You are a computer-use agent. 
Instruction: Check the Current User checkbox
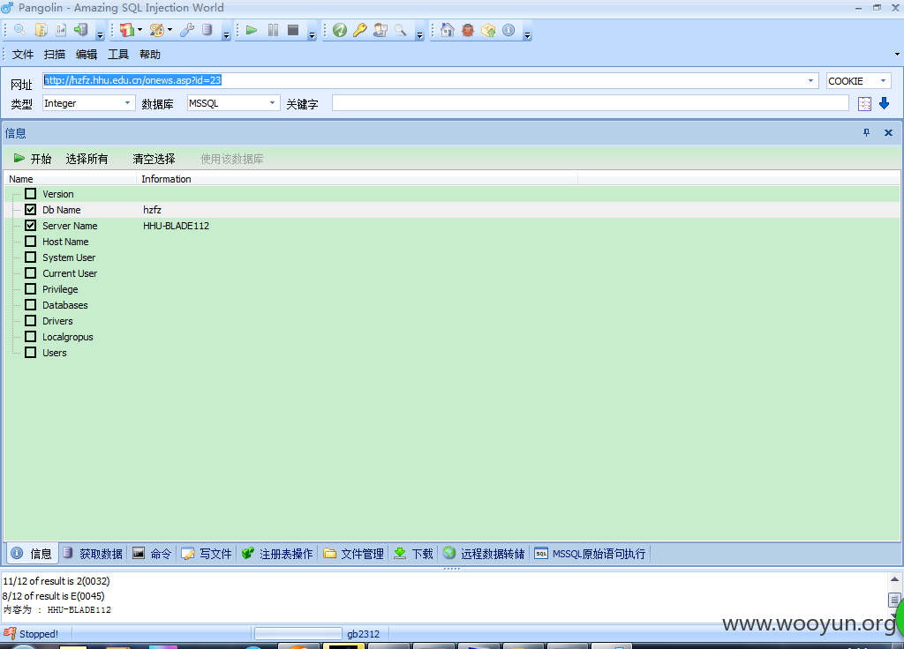[31, 273]
